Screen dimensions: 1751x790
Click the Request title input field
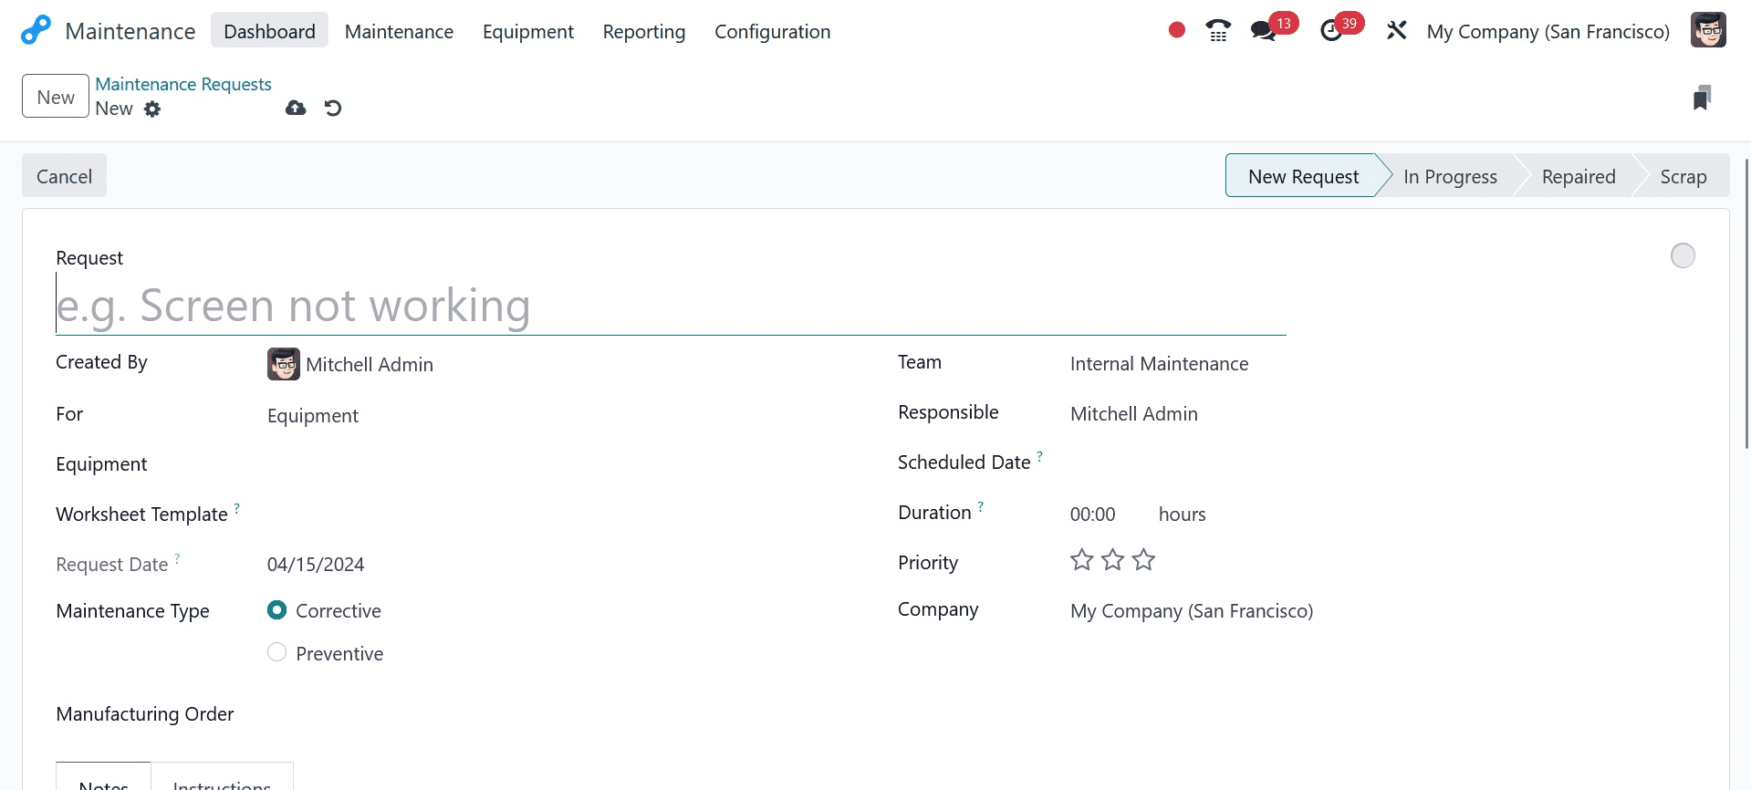671,305
